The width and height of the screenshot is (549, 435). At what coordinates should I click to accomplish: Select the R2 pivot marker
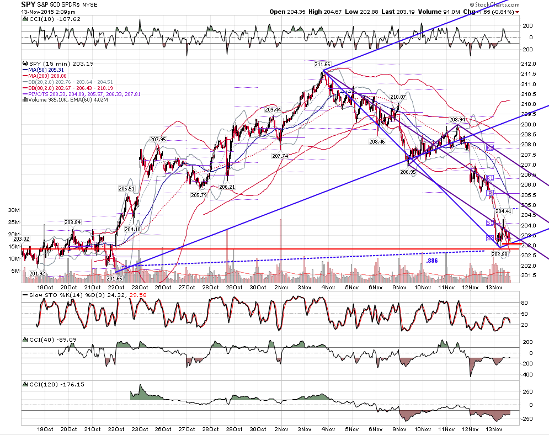[x=489, y=148]
